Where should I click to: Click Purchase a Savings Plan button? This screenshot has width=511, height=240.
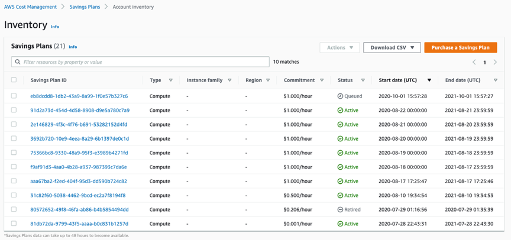461,47
